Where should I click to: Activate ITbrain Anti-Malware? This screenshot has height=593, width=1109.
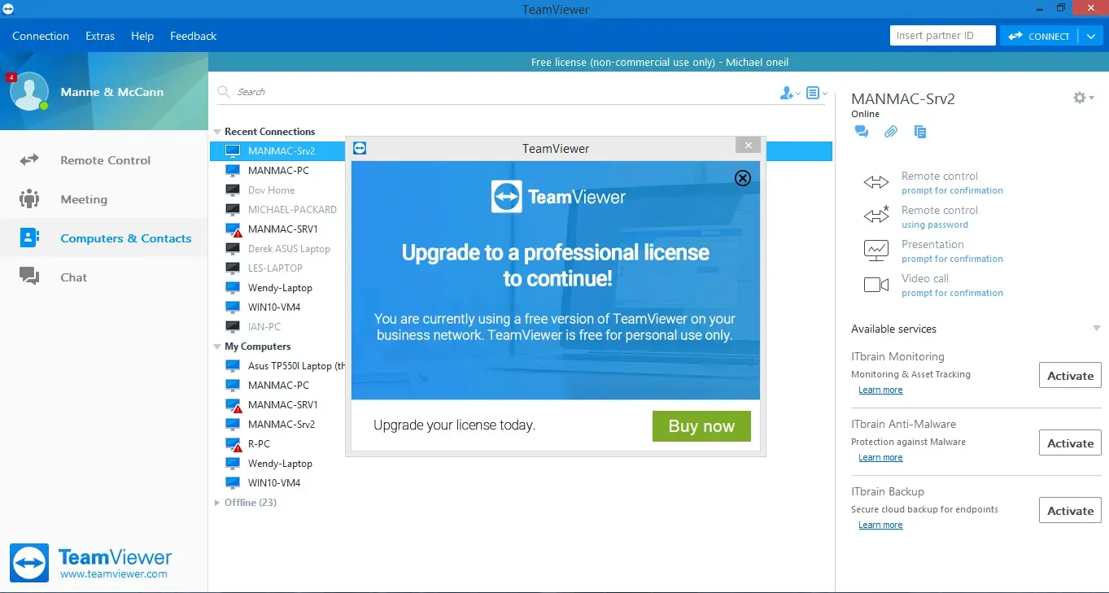[x=1070, y=443]
